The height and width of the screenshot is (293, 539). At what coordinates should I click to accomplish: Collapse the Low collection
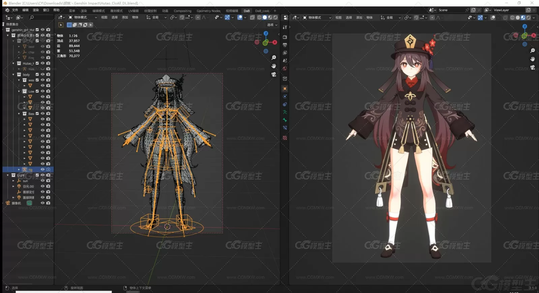pyautogui.click(x=19, y=91)
